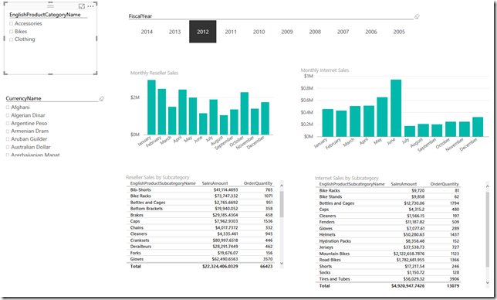The height and width of the screenshot is (300, 497).
Task: Select Helmets row in Internet table
Action: pyautogui.click(x=389, y=234)
